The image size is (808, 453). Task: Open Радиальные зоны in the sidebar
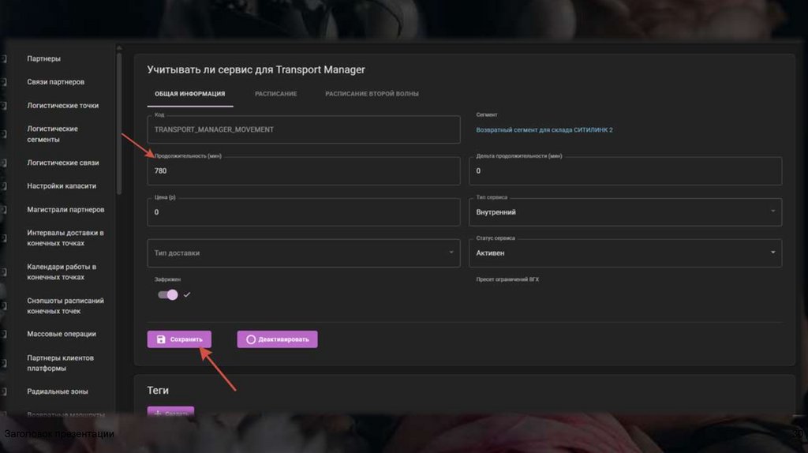tap(57, 391)
